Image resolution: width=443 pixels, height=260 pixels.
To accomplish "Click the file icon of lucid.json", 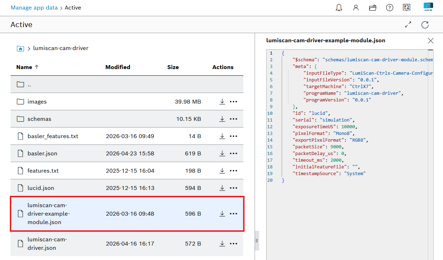I will [20, 188].
